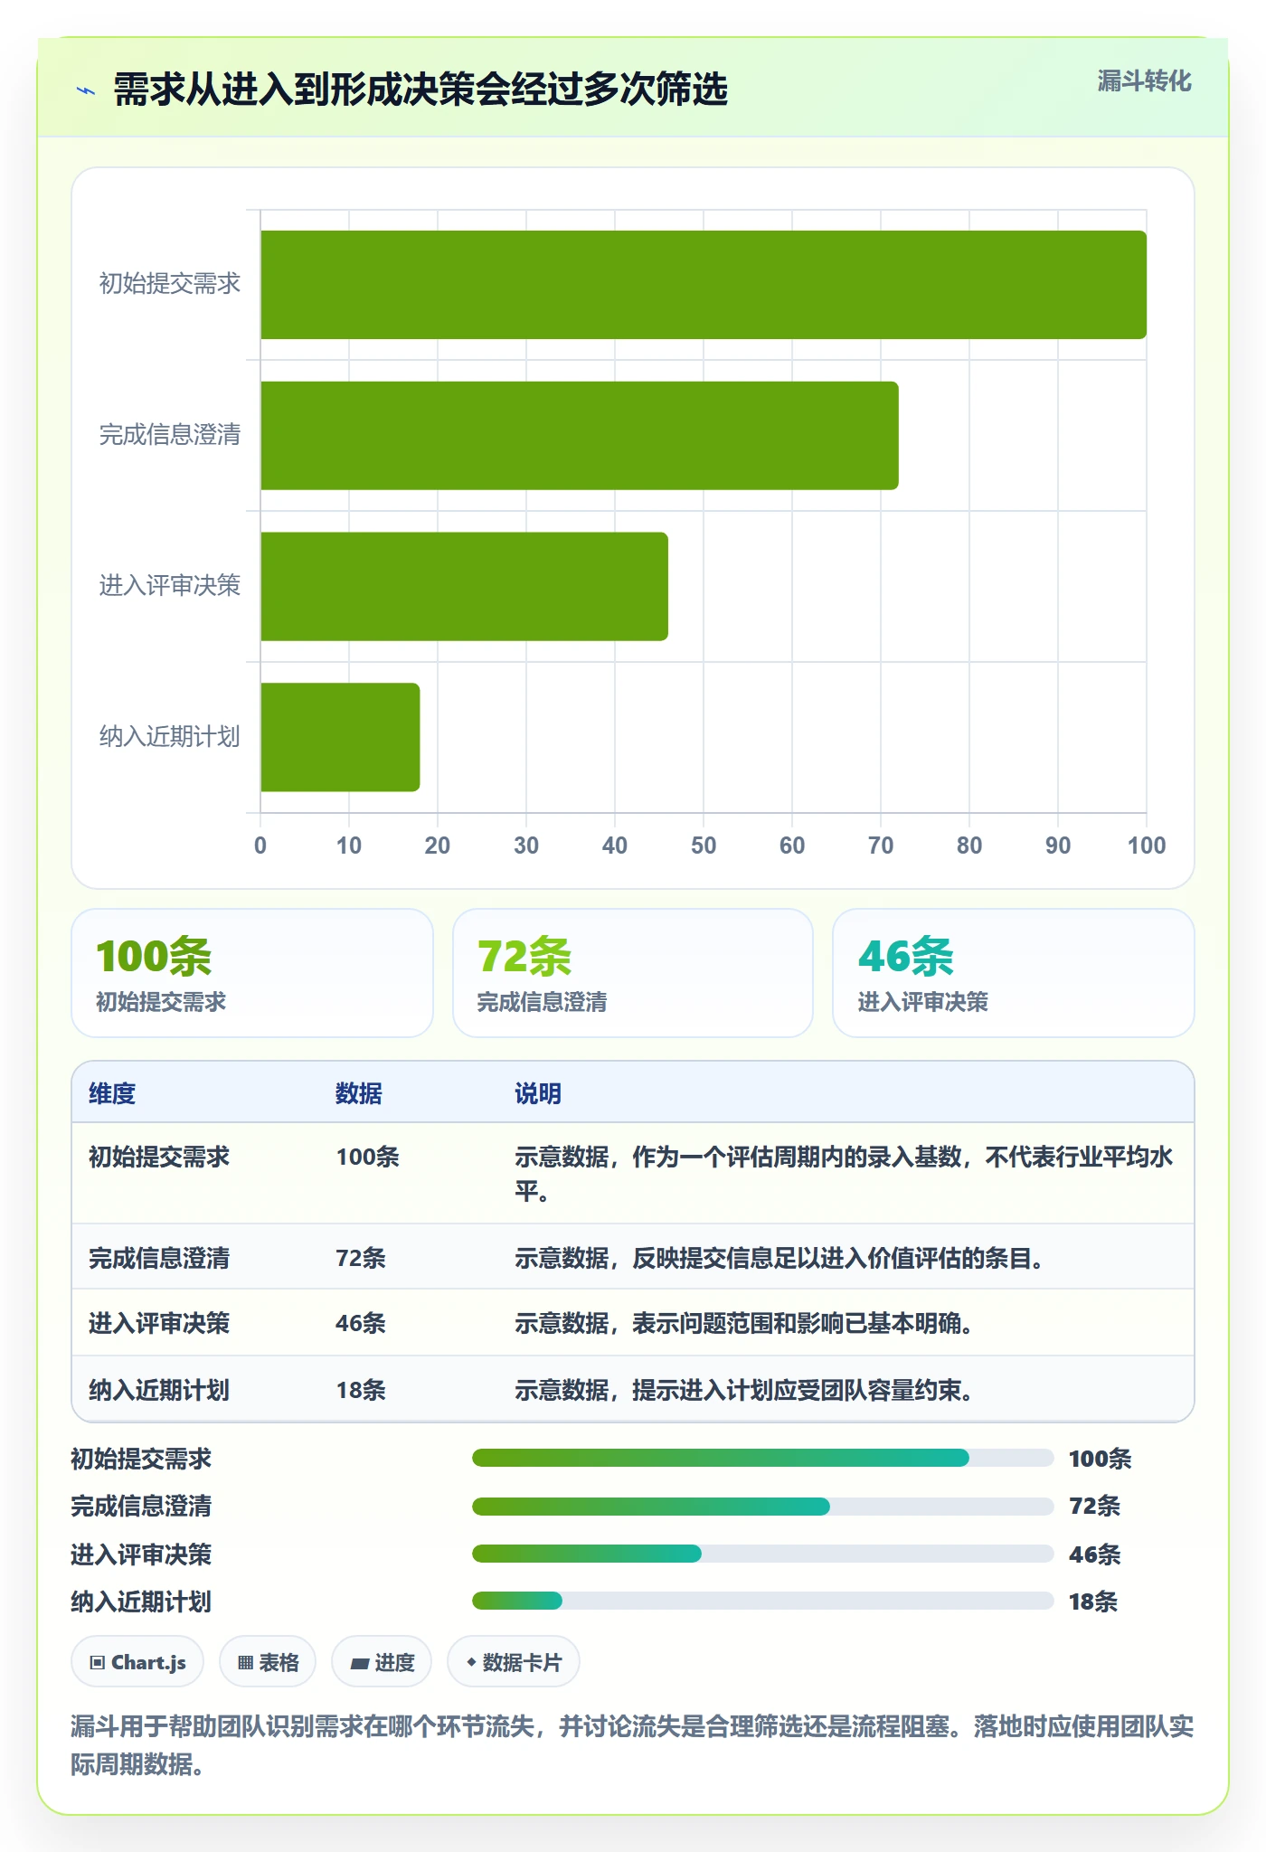
Task: Click the x-axis tick label 100
Action: point(1147,846)
